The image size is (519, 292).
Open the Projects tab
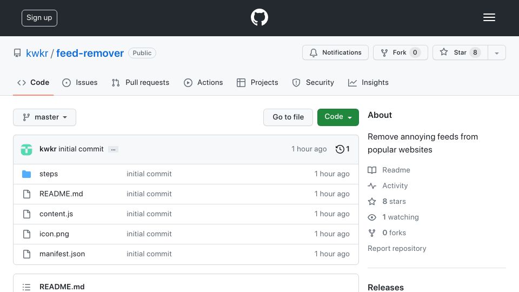(257, 82)
